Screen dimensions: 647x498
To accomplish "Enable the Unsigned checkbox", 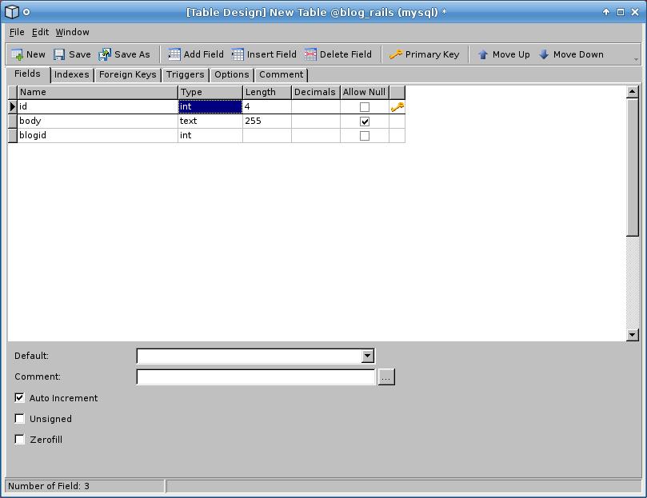I will [19, 418].
